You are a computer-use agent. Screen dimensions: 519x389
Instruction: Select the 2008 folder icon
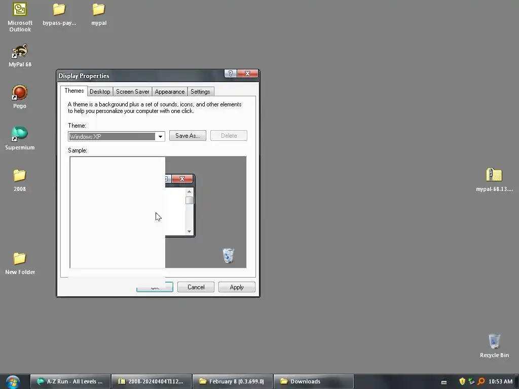pyautogui.click(x=20, y=180)
